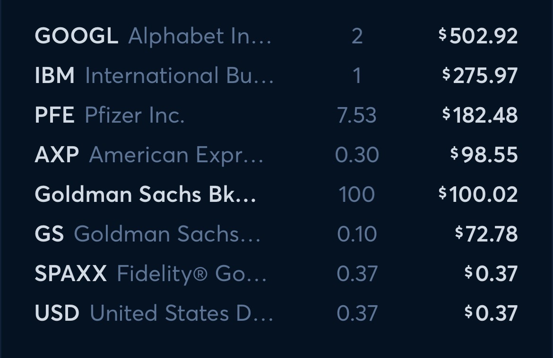The height and width of the screenshot is (358, 553).
Task: Open the Goldman Sachs Bk… holding
Action: (145, 194)
